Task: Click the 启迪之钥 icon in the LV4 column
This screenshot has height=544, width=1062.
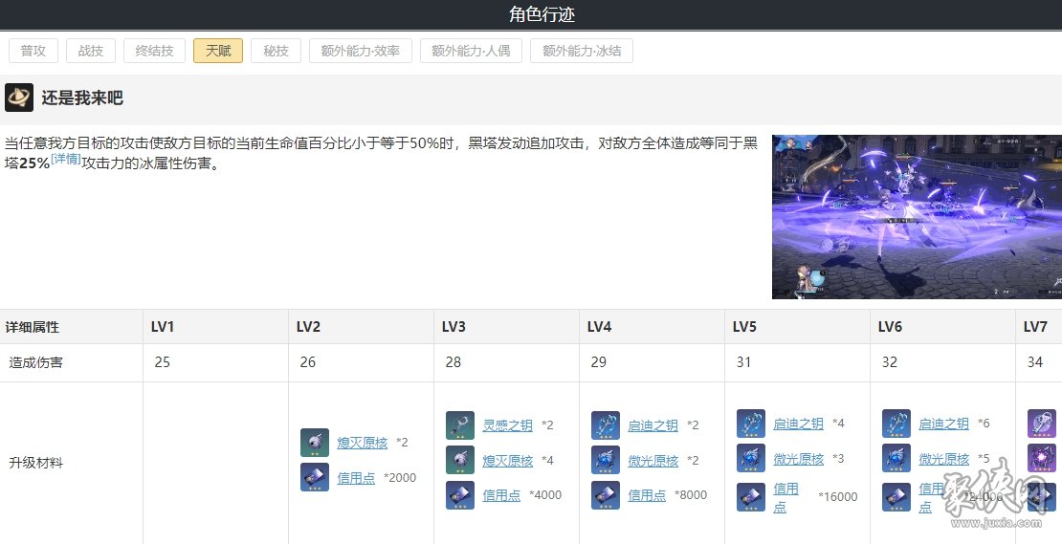Action: pos(606,424)
